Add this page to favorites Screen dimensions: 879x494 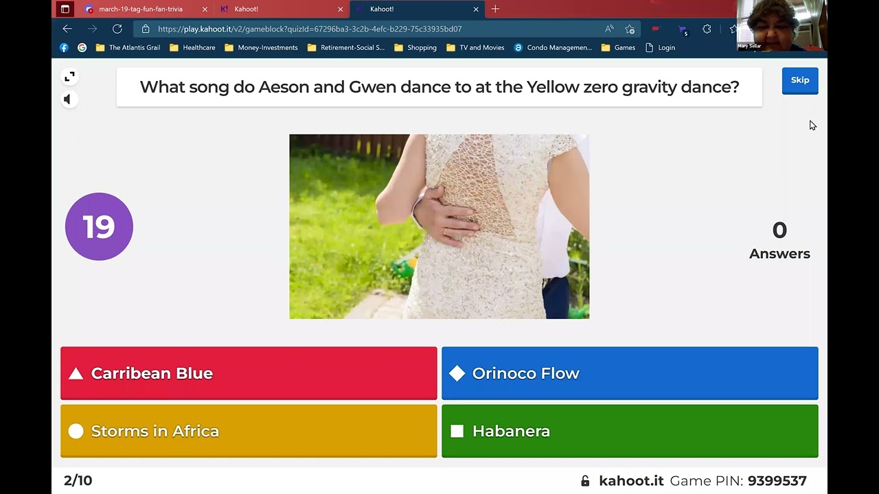(630, 29)
